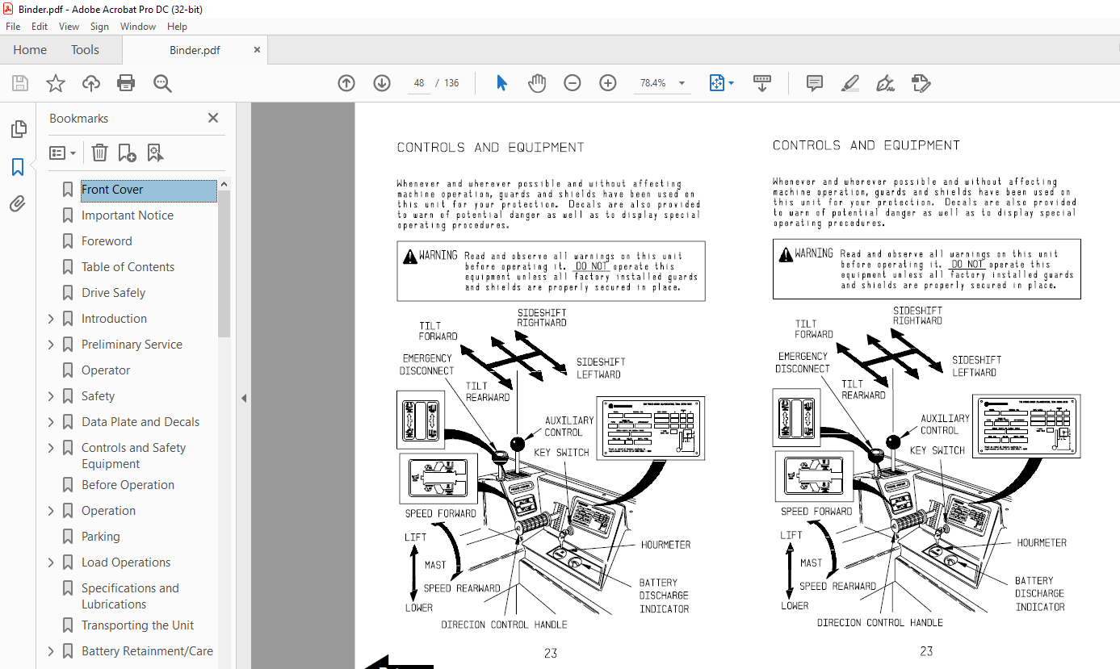Go to next page arrow
1120x669 pixels.
point(382,83)
